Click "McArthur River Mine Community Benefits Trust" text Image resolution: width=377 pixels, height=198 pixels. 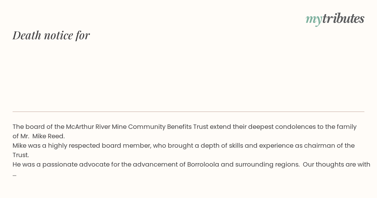[137, 127]
